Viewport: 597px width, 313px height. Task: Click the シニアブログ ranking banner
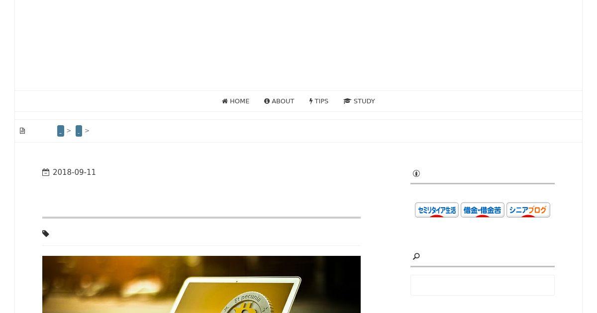[528, 210]
